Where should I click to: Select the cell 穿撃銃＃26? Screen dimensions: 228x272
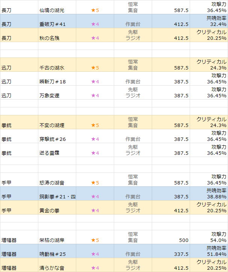pyautogui.click(x=57, y=136)
